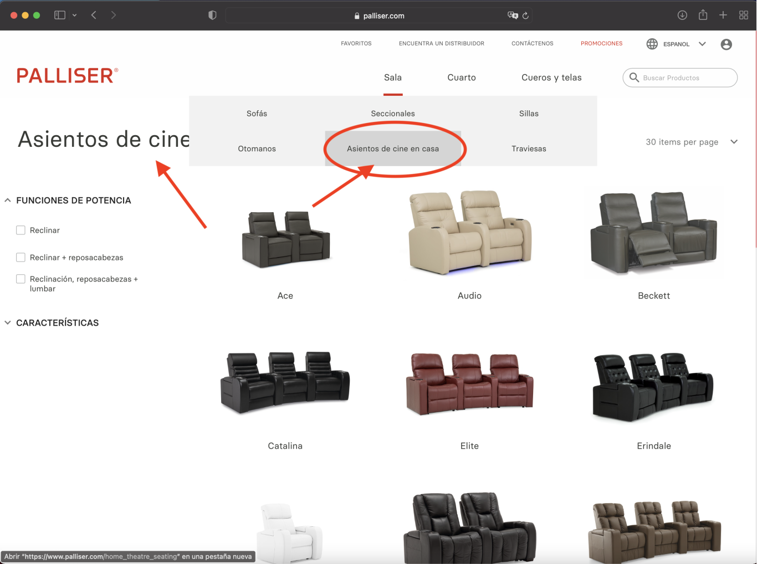Screen dimensions: 757x564
Task: Select the Sala menu tab
Action: (393, 78)
